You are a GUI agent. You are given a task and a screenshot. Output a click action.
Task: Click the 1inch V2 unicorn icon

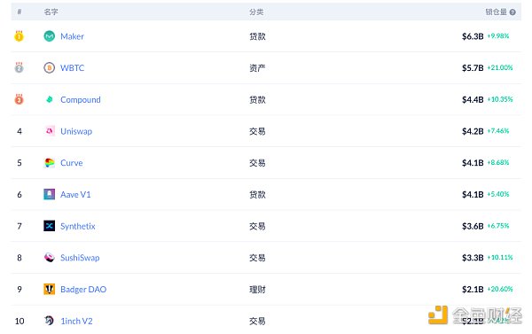(x=49, y=321)
